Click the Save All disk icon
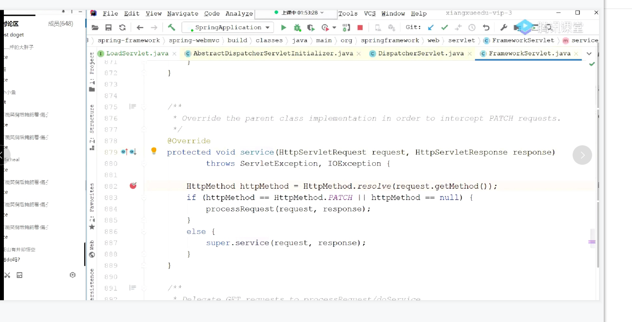632x322 pixels. click(x=109, y=28)
